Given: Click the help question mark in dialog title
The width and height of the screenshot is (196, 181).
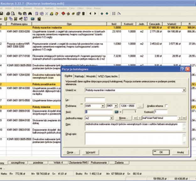Looking at the screenshot, I should (x=182, y=69).
